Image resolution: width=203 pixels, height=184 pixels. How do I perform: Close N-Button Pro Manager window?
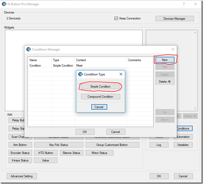pyautogui.click(x=196, y=4)
